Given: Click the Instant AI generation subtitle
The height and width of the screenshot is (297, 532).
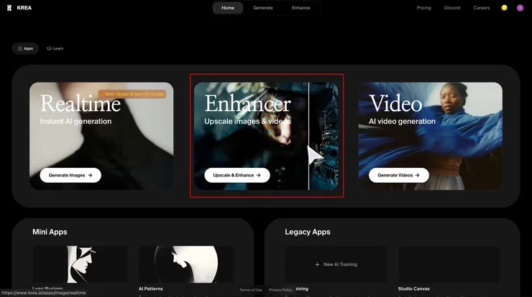Looking at the screenshot, I should (75, 121).
